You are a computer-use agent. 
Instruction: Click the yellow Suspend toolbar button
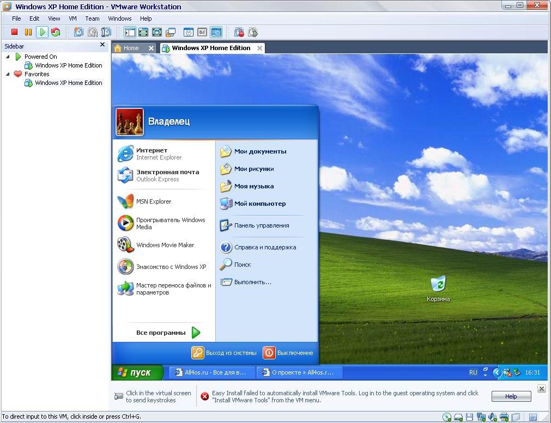[x=28, y=32]
